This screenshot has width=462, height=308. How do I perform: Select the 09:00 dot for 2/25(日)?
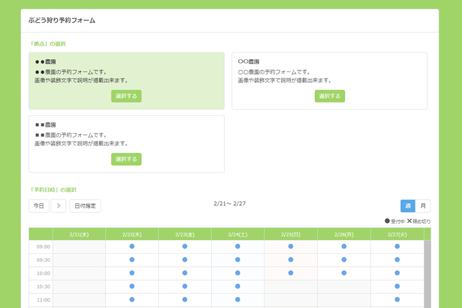point(291,246)
